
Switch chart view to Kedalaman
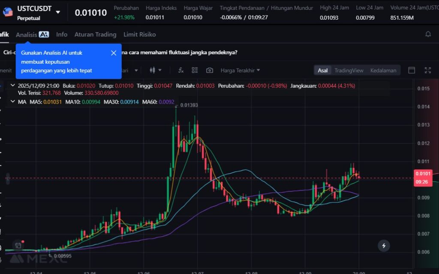point(383,70)
